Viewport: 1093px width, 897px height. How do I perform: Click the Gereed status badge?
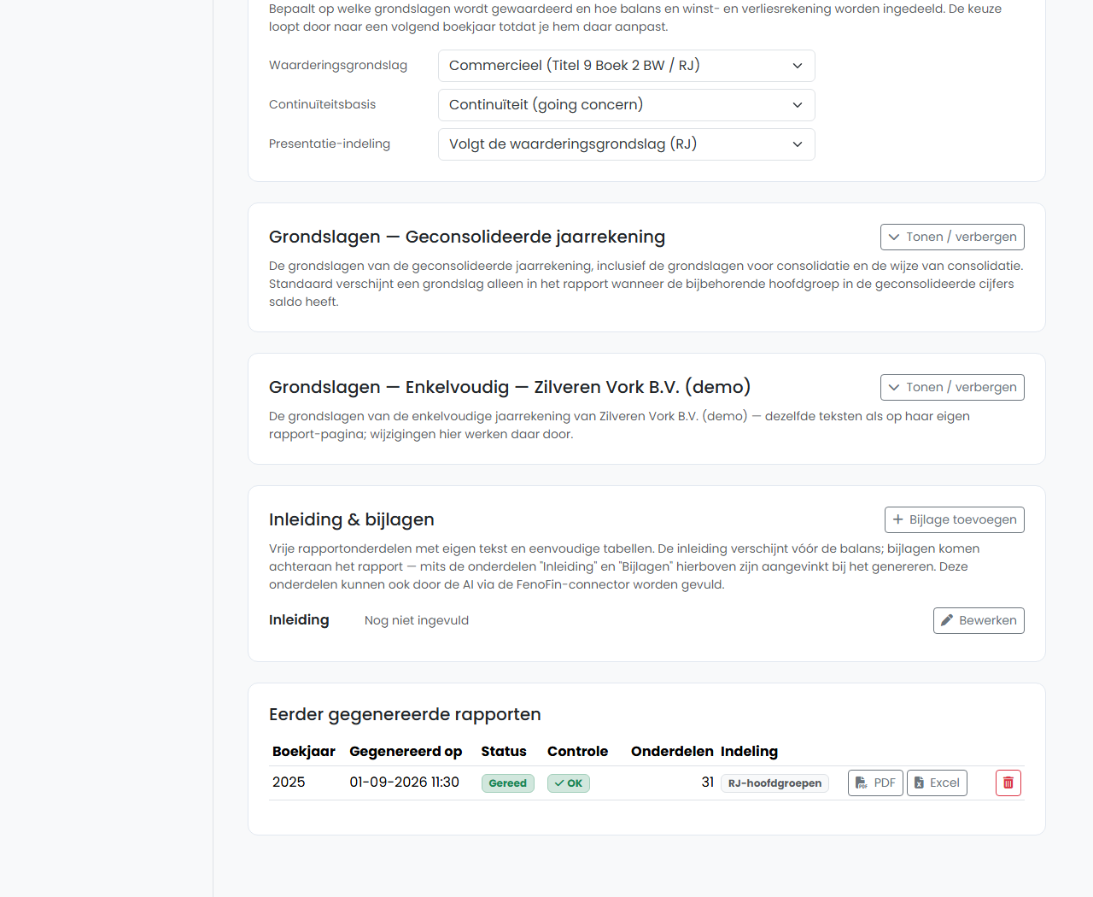[x=508, y=783]
